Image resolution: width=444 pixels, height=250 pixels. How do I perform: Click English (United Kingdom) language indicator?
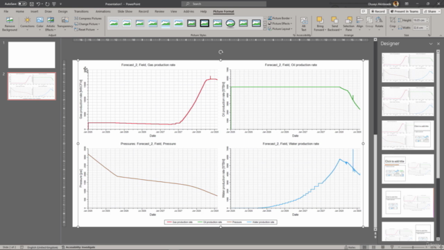(42, 247)
